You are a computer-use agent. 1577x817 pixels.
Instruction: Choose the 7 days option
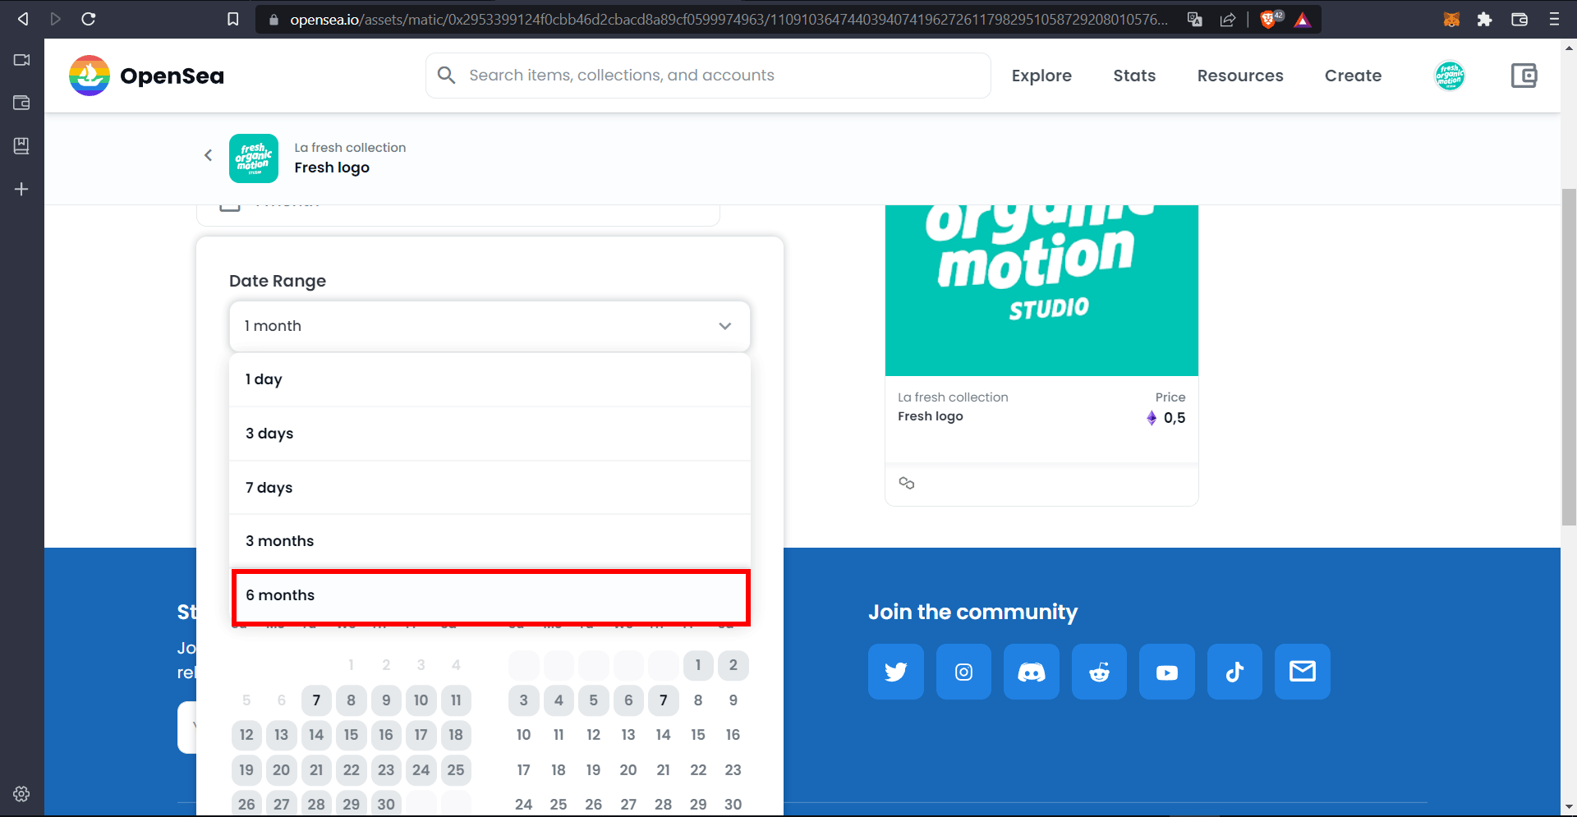point(490,488)
